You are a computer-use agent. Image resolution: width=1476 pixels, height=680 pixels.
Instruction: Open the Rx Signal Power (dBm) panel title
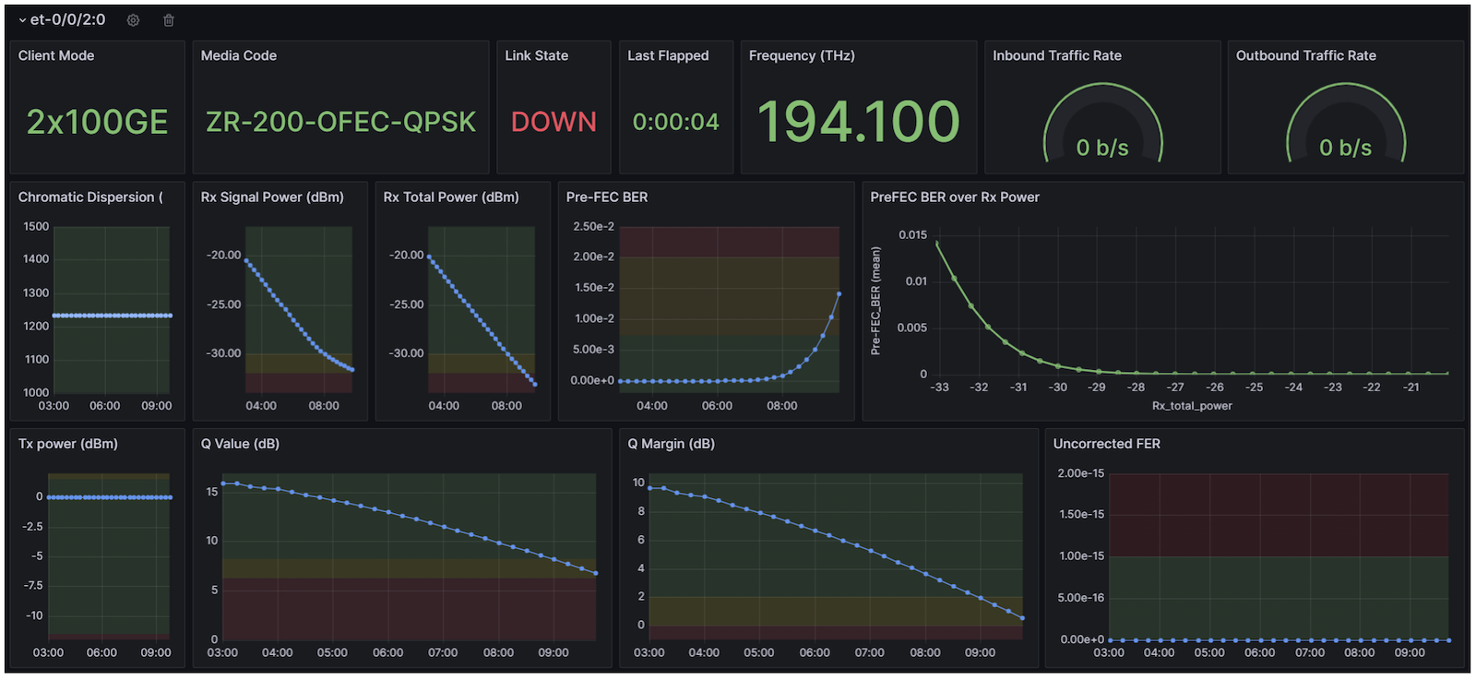[x=272, y=197]
